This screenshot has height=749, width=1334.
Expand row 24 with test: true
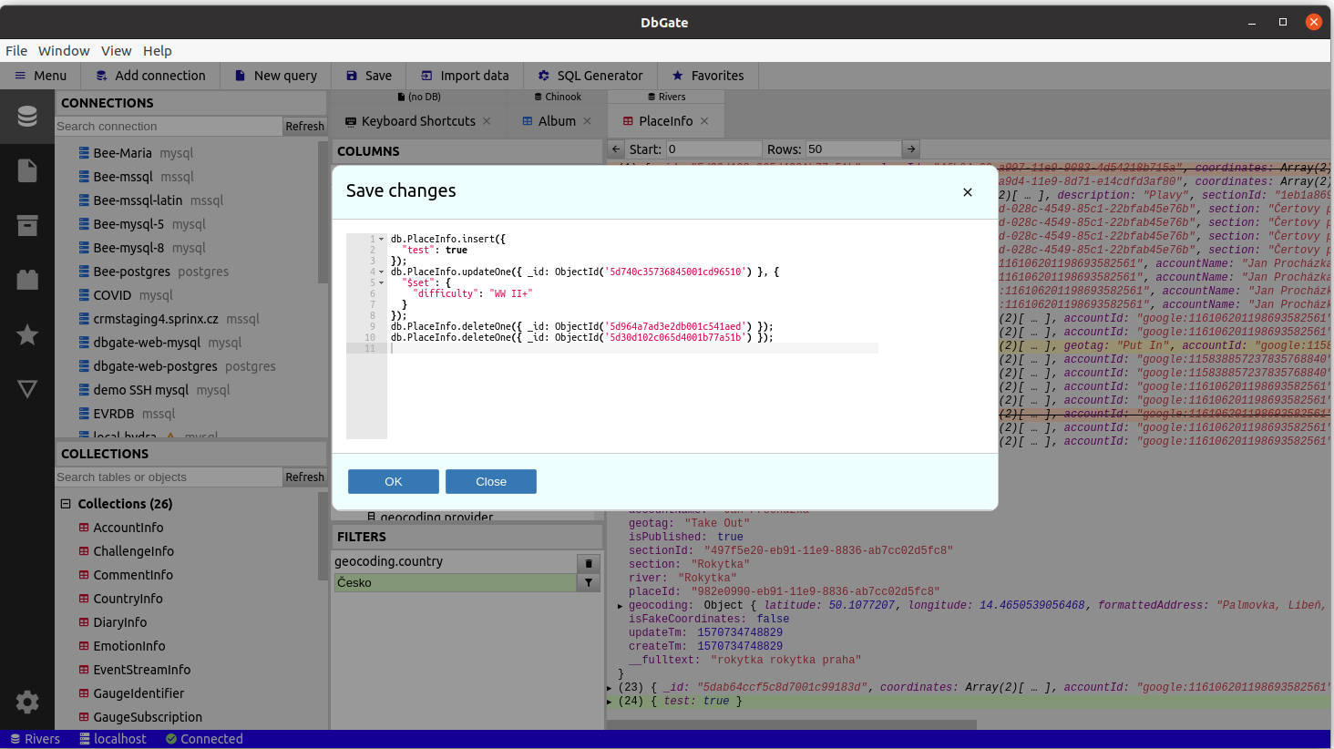click(x=610, y=702)
